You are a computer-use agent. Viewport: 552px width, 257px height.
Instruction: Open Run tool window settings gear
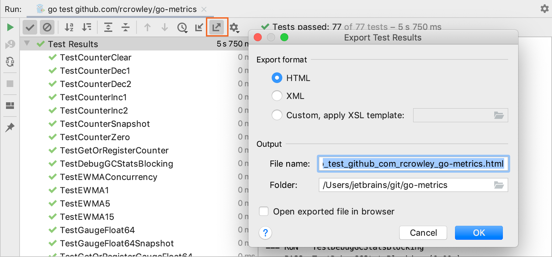(545, 9)
